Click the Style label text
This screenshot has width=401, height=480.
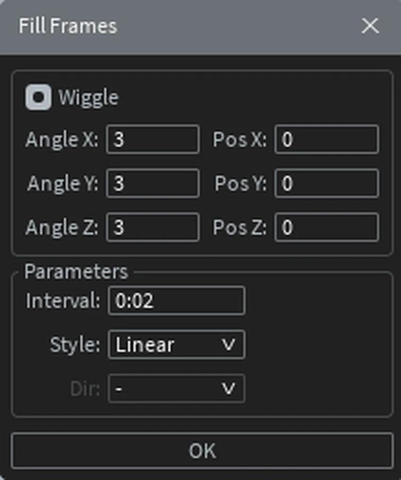coord(75,345)
